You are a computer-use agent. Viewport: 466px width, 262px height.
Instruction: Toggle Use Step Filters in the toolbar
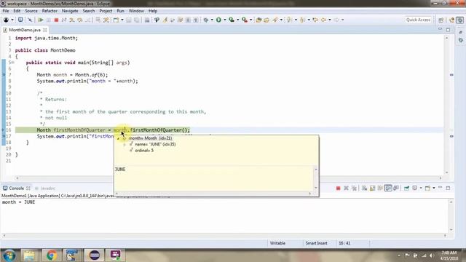106,20
